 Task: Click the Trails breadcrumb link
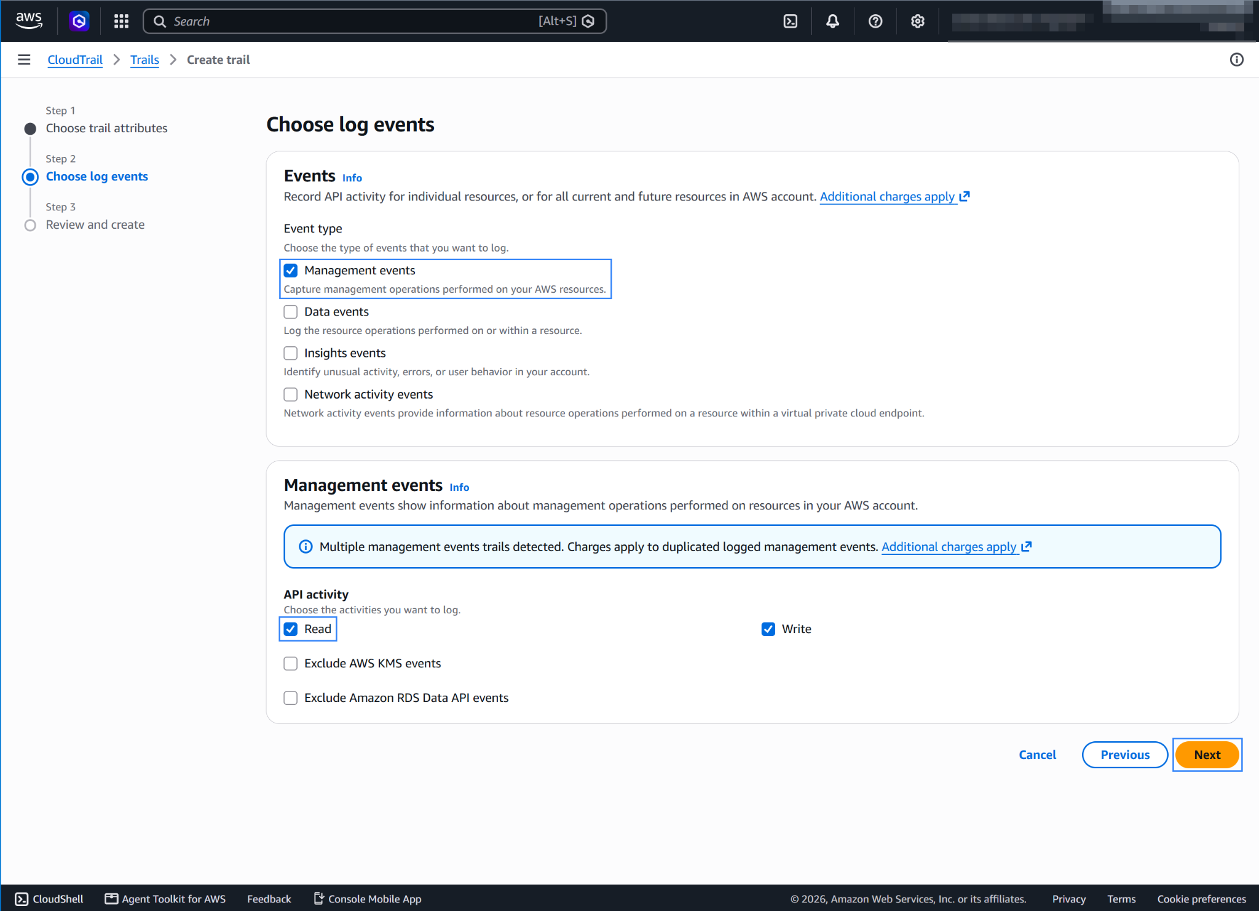click(x=144, y=60)
